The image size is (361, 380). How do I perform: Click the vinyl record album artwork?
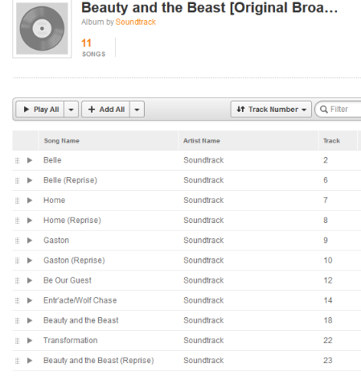click(42, 29)
